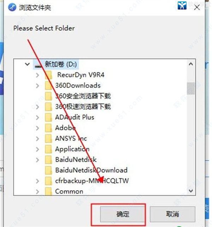Select the 360安全浏览器下载 folder

[x=78, y=96]
